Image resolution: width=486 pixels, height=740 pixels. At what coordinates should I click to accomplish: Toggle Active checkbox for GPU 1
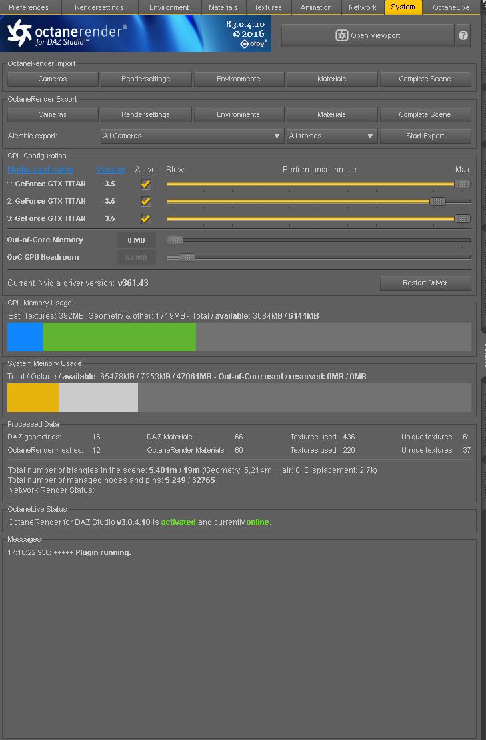click(146, 184)
